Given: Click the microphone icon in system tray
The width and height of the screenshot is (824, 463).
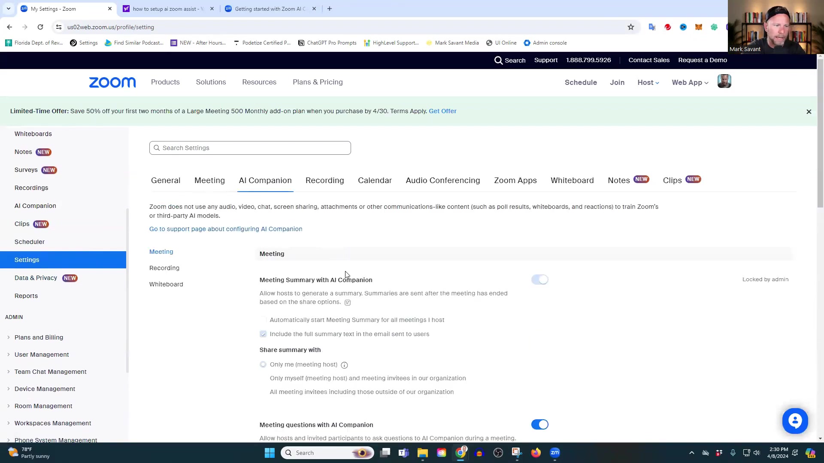Looking at the screenshot, I should click(733, 453).
